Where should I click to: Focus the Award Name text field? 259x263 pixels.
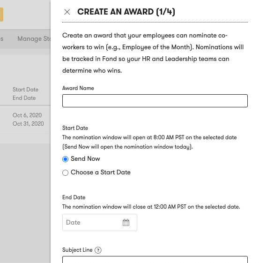point(155,101)
